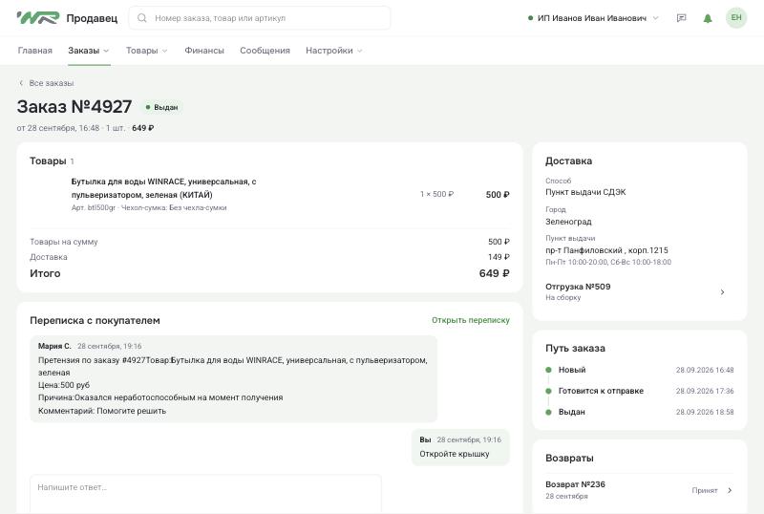Image resolution: width=764 pixels, height=514 pixels.
Task: Go back to Все заказы
Action: 52,83
